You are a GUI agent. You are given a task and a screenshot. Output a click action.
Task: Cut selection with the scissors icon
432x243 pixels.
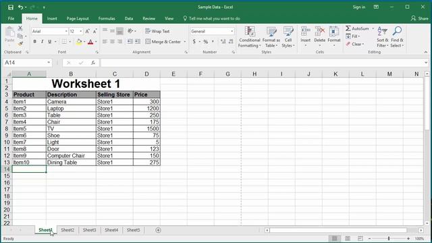tap(20, 28)
